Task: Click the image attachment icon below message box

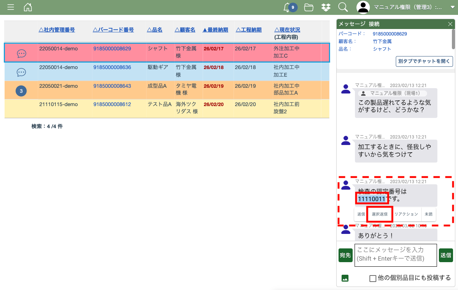Action: coord(345,278)
